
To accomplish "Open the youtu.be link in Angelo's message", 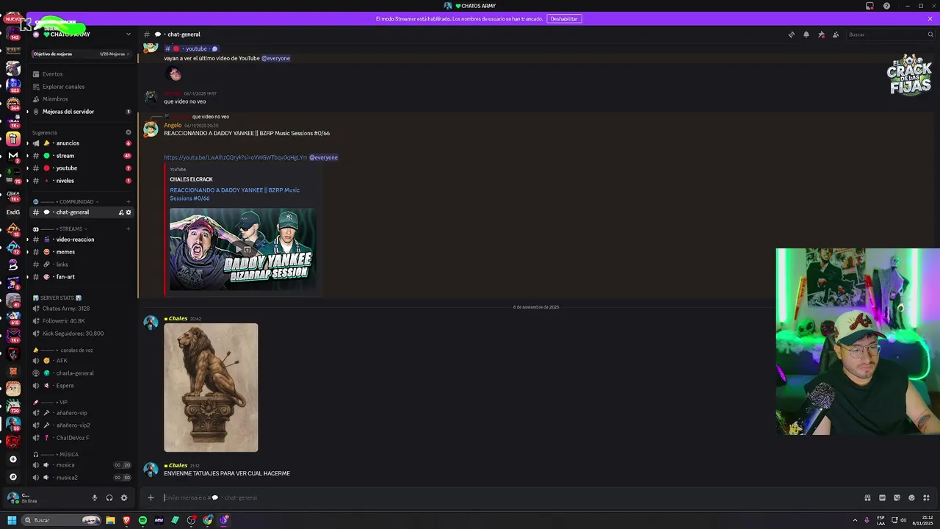I will pyautogui.click(x=235, y=157).
